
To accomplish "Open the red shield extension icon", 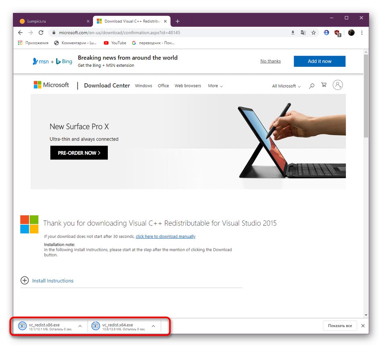I will pyautogui.click(x=338, y=33).
